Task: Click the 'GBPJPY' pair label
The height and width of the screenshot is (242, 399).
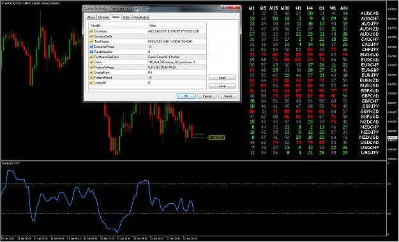Action: point(370,106)
